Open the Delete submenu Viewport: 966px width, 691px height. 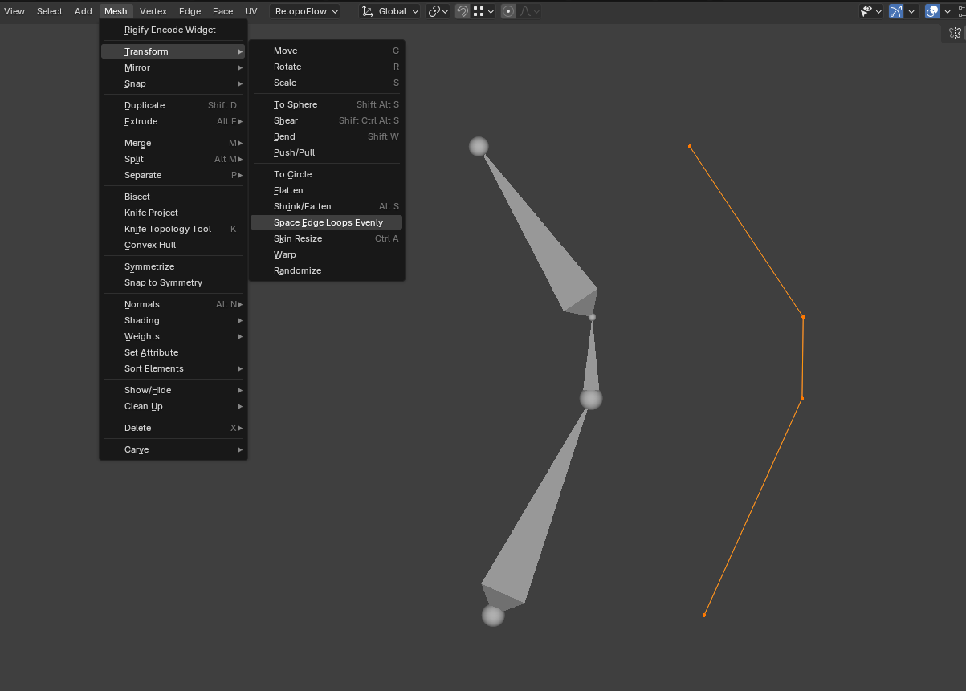(x=173, y=428)
